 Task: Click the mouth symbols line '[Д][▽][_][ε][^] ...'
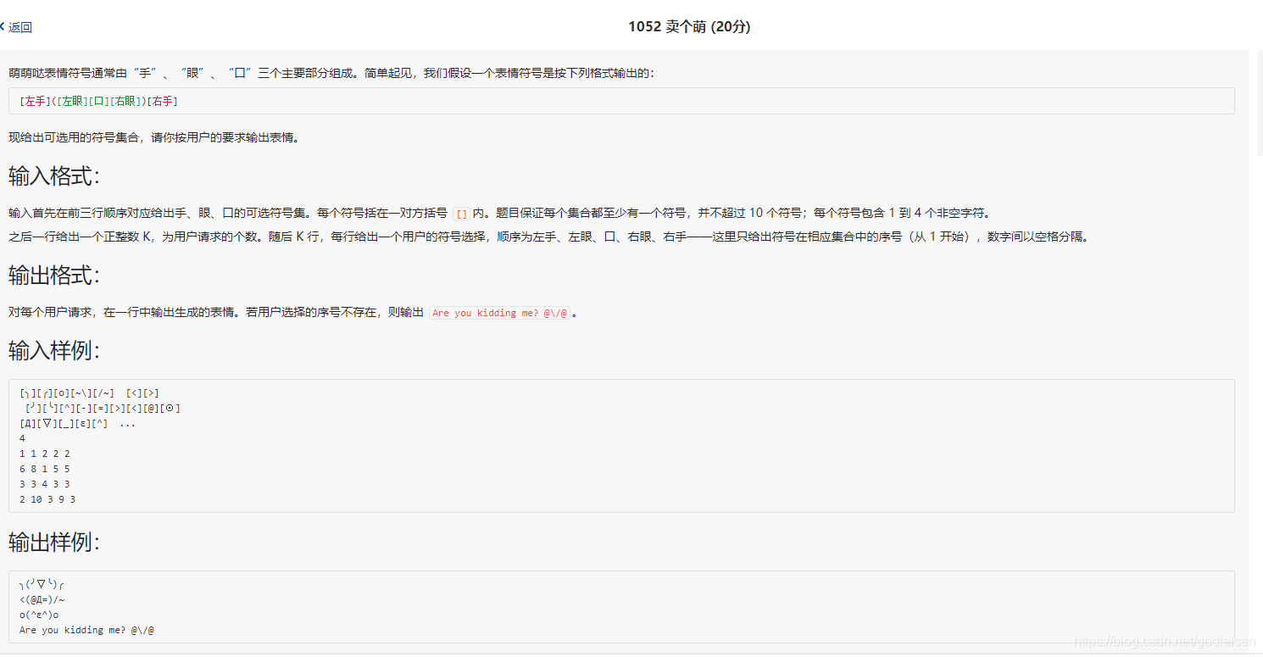(x=77, y=423)
